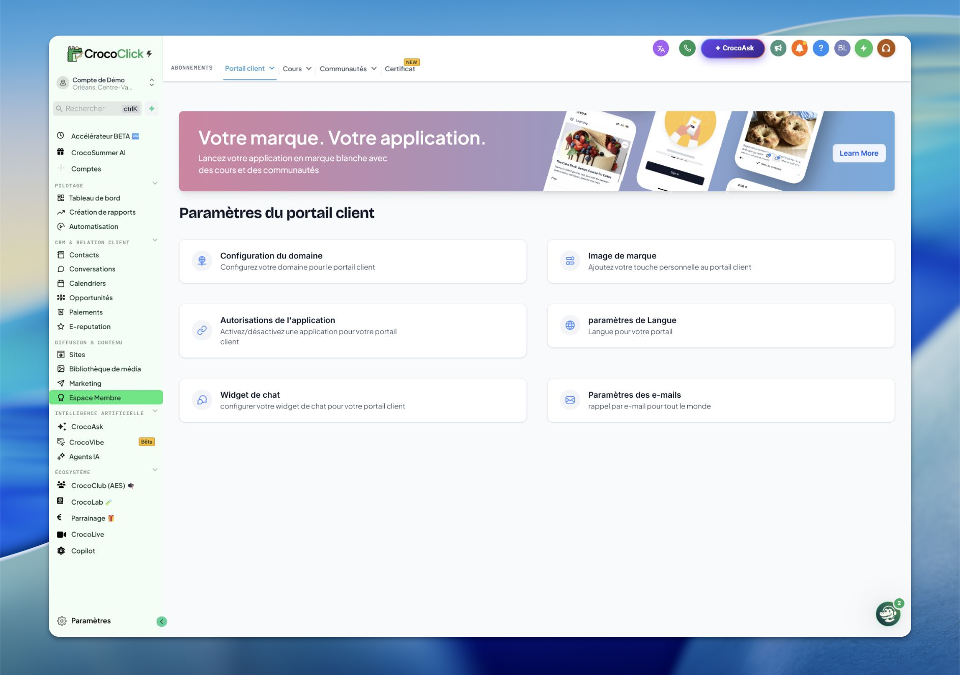This screenshot has width=960, height=675.
Task: Click the CrocoAsk button in header
Action: pos(733,48)
